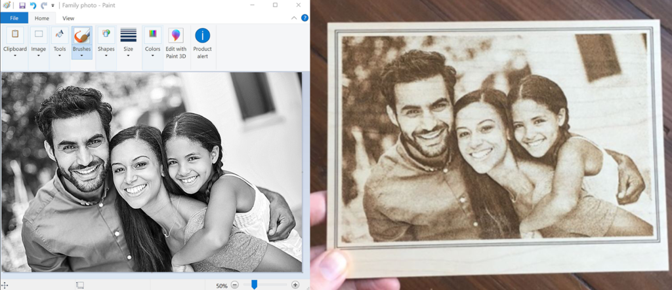Expand the Image group dropdown
The image size is (672, 290).
39,56
